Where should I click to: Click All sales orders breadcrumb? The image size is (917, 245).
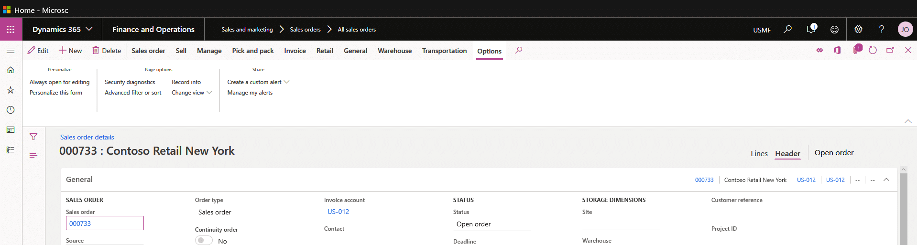pos(357,30)
